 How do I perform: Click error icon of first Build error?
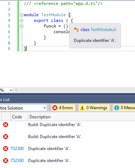coord(6,125)
